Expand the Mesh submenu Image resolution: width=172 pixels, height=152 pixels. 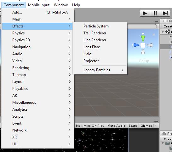pos(37,19)
